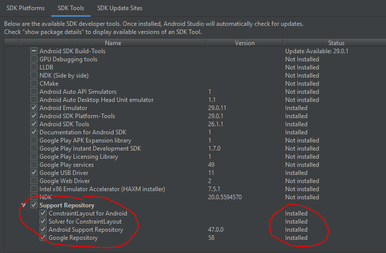Uncheck the Google Repository checkbox
Viewport: 386px width, 253px height.
tap(43, 237)
